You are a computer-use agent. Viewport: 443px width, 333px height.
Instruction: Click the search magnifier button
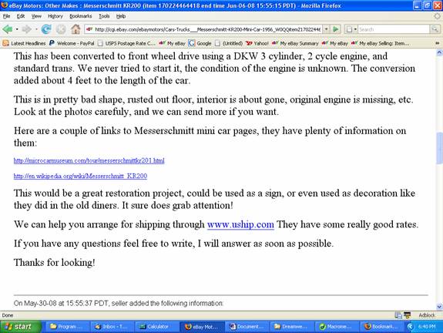[x=435, y=29]
